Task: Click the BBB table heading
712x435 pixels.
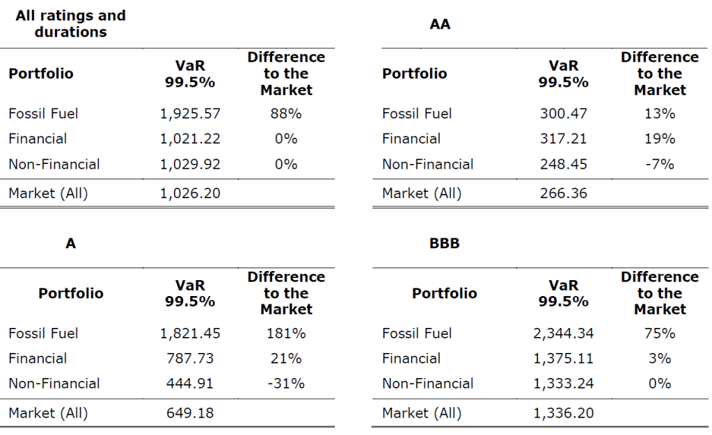Action: pos(445,244)
